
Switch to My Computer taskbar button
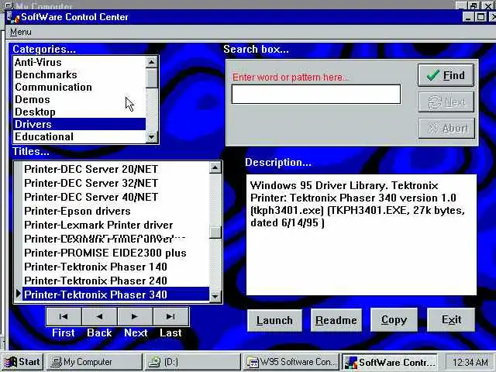95,362
